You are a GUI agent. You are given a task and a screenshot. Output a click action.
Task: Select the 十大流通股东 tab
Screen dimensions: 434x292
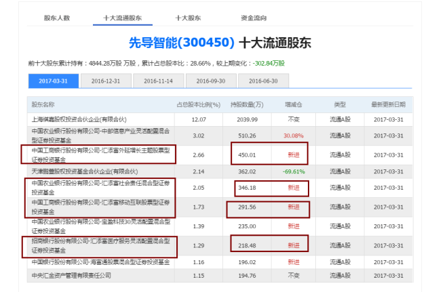click(x=122, y=18)
